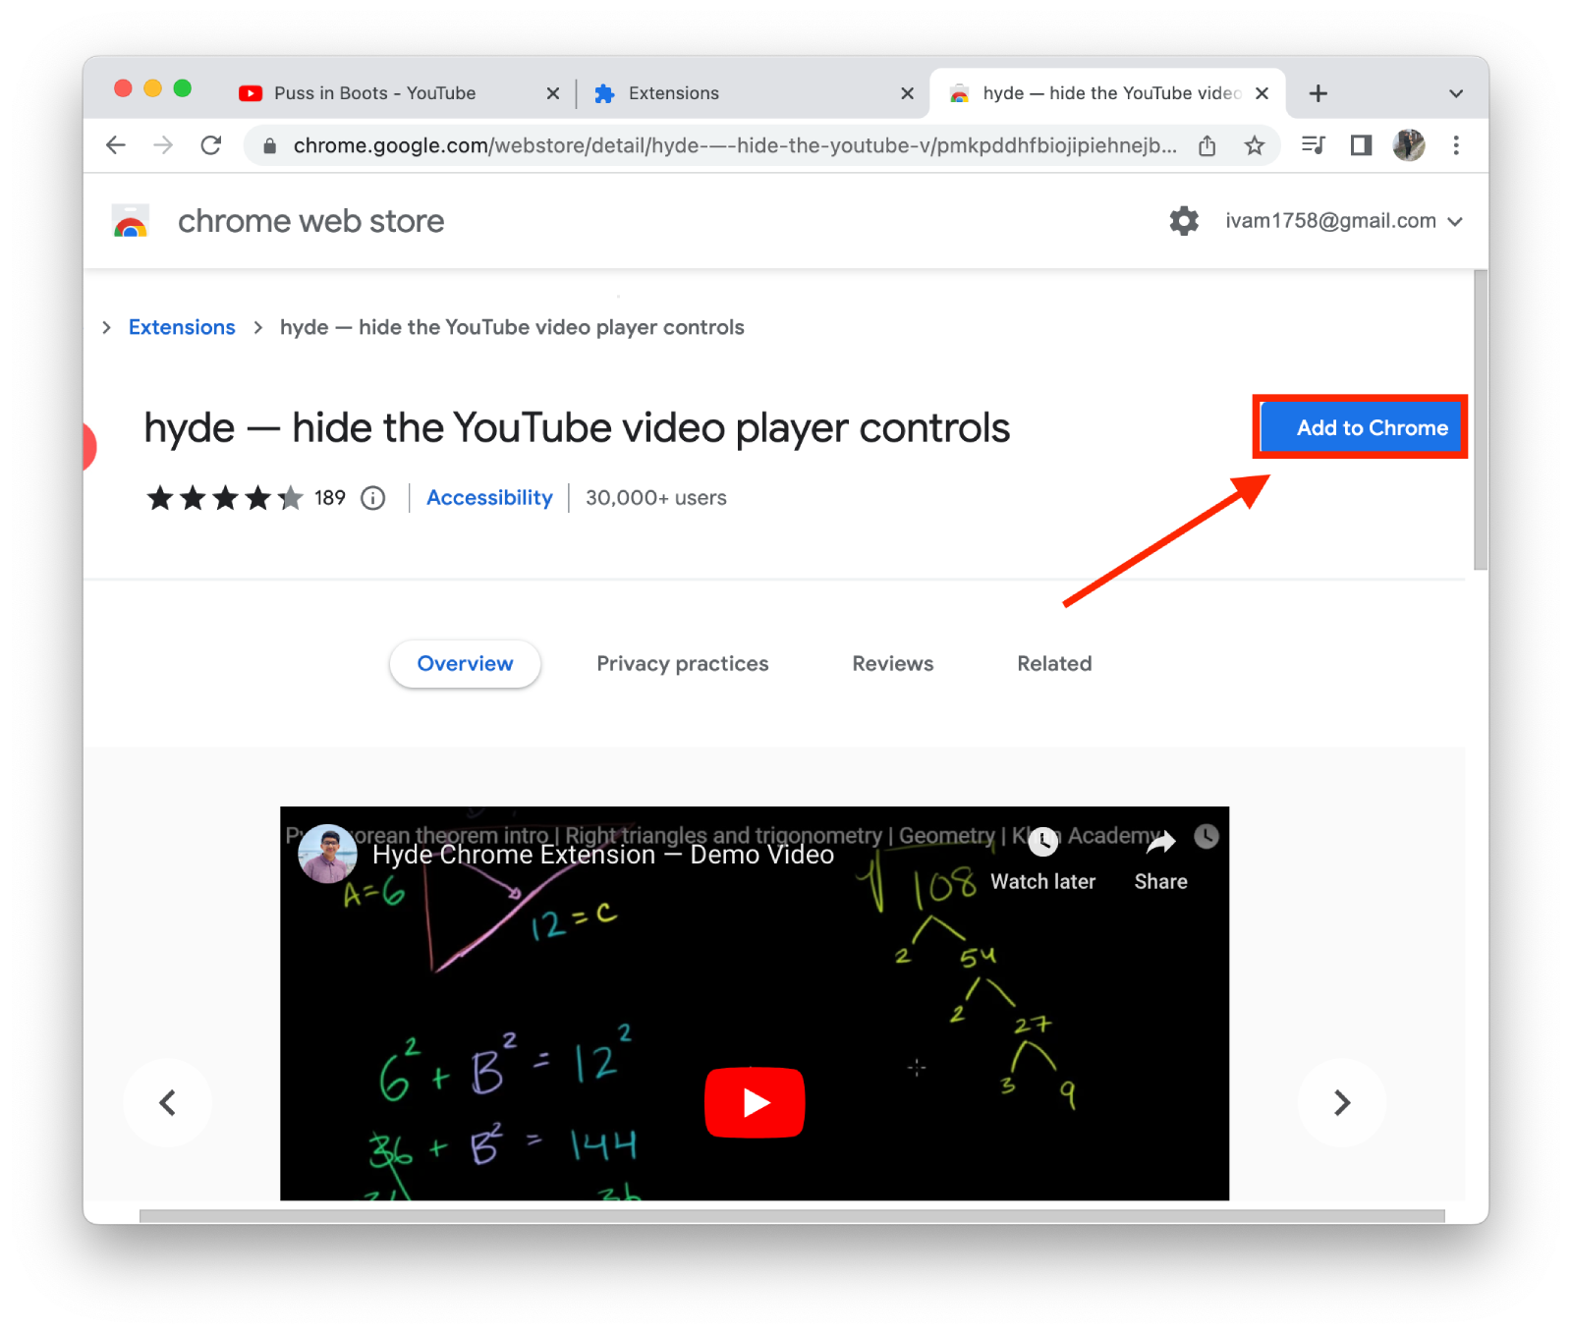Click the share icon in the address bar

[1207, 144]
